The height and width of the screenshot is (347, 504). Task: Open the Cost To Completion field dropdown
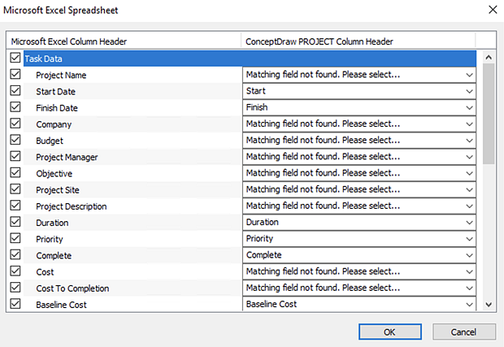tap(359, 288)
